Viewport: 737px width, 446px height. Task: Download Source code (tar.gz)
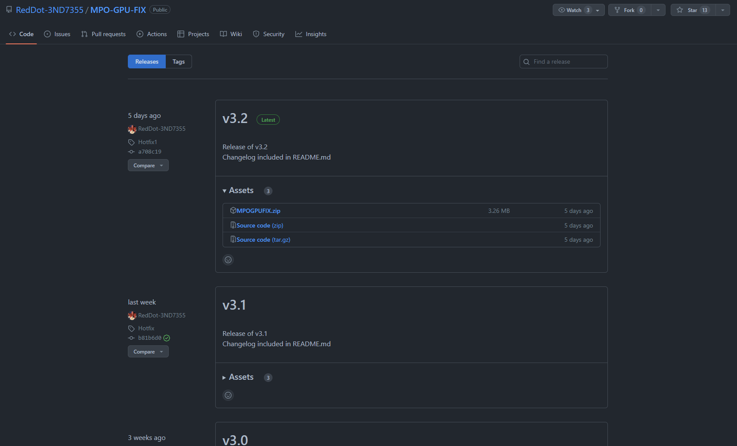263,240
